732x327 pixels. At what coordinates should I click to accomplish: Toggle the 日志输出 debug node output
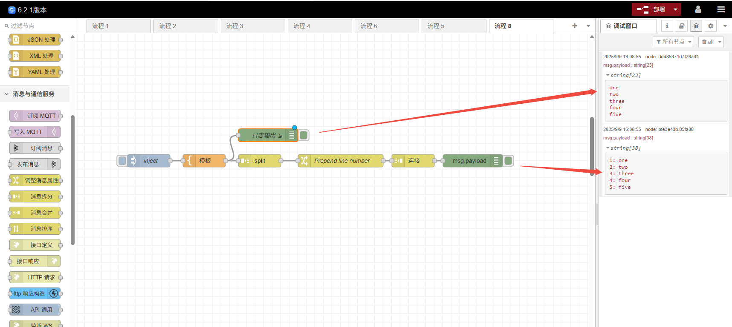coord(304,135)
